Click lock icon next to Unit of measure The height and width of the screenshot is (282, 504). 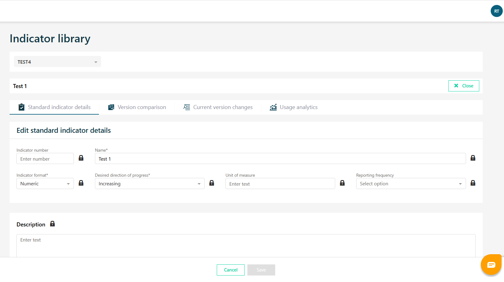pyautogui.click(x=342, y=183)
